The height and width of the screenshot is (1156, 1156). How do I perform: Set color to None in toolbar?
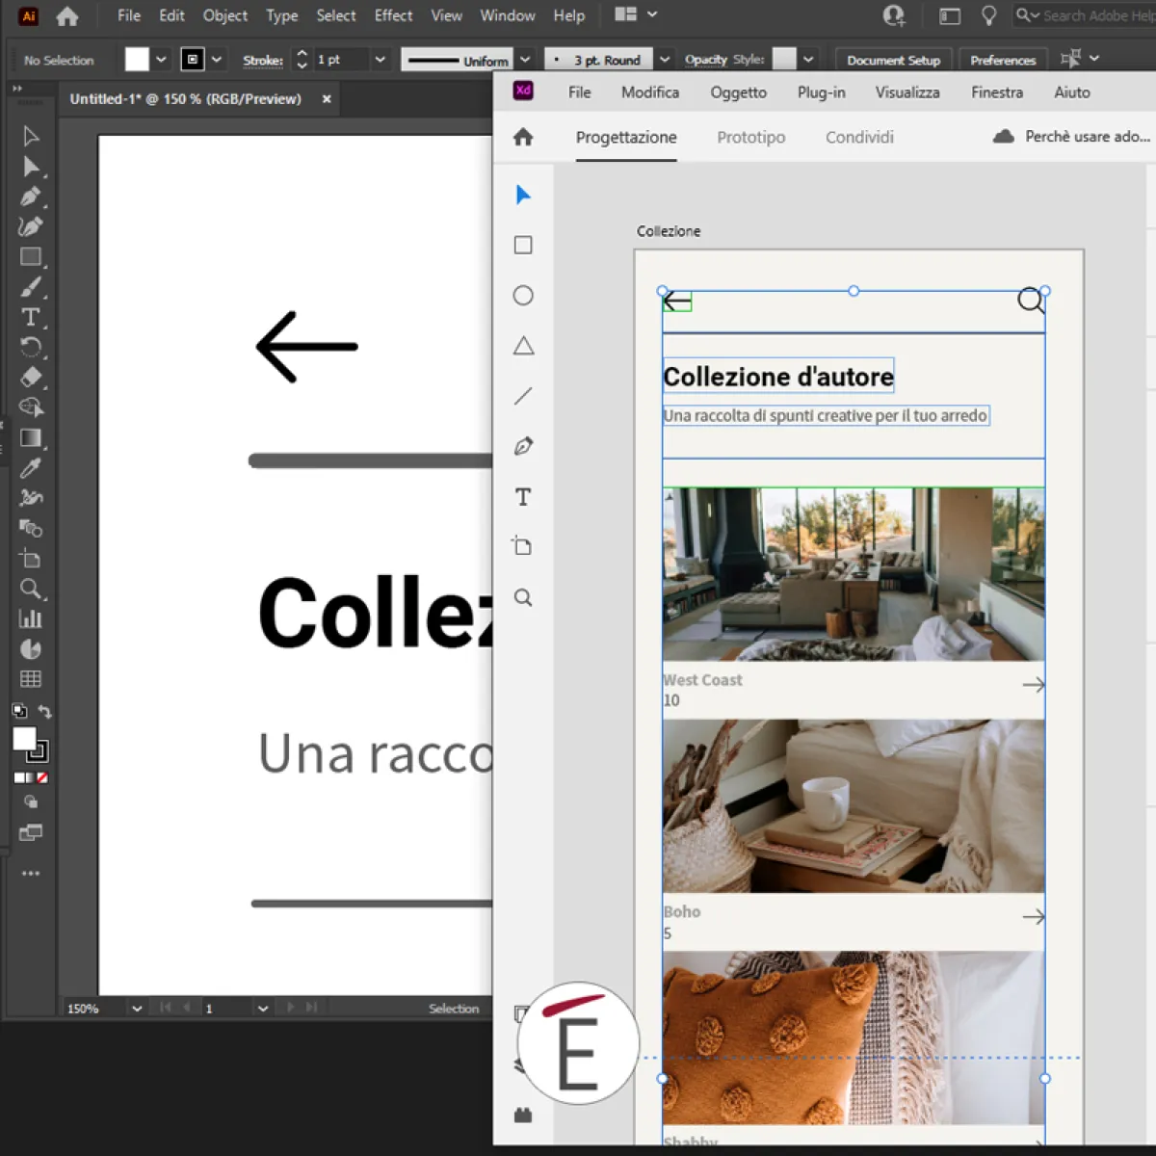coord(42,777)
